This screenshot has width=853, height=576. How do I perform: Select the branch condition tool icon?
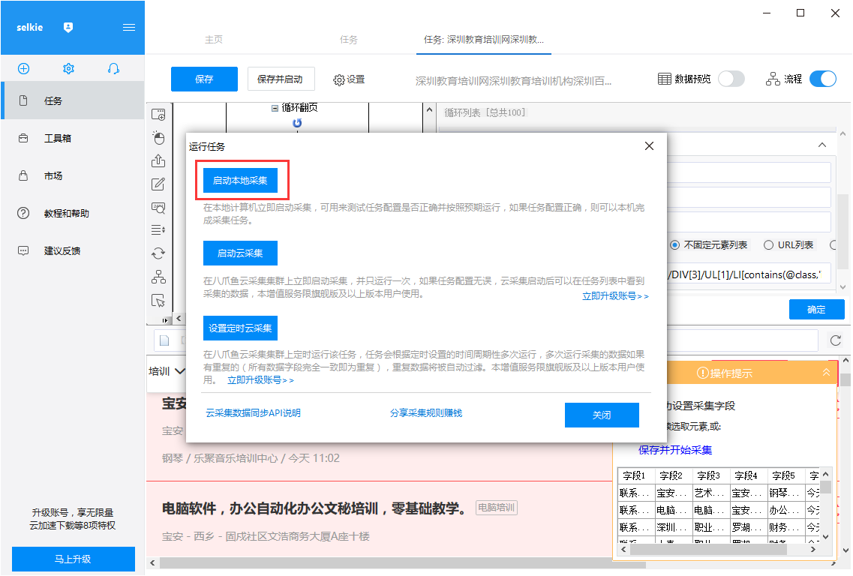(x=158, y=277)
